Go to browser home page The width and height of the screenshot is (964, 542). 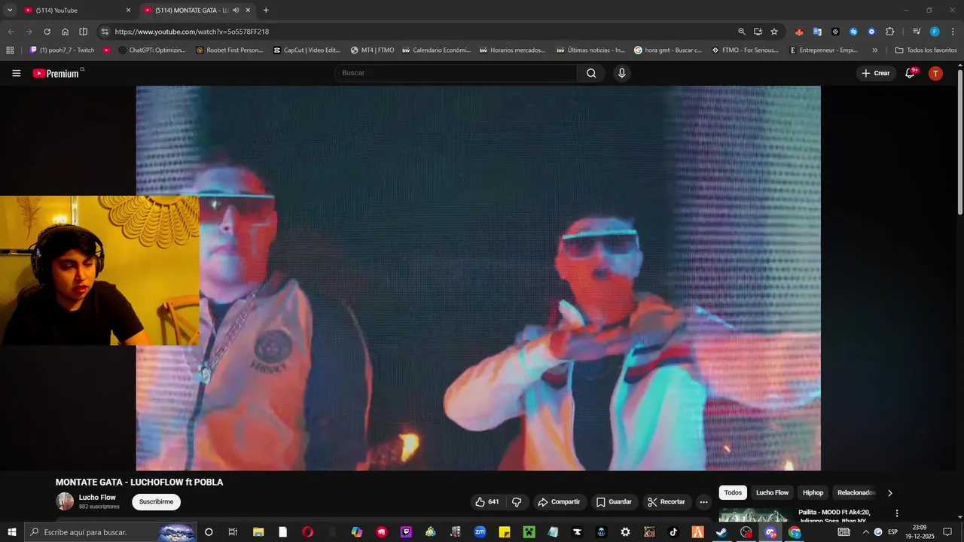coord(65,32)
